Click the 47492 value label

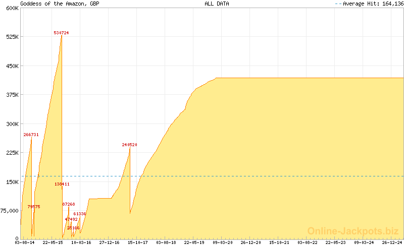click(71, 219)
